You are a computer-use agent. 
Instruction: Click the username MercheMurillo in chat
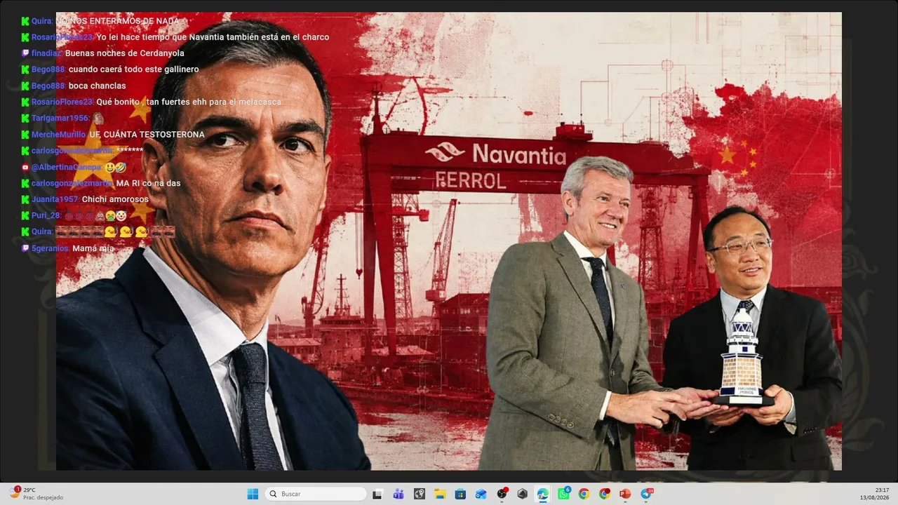click(x=58, y=135)
